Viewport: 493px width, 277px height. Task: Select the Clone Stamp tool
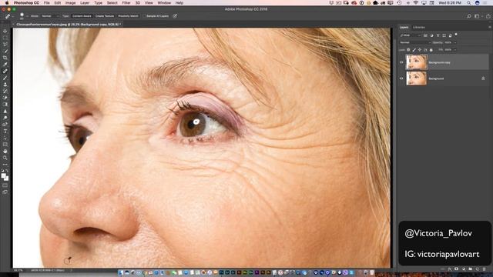tap(5, 85)
